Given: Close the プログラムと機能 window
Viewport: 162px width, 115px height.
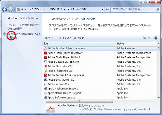Looking at the screenshot, I should (156, 2).
